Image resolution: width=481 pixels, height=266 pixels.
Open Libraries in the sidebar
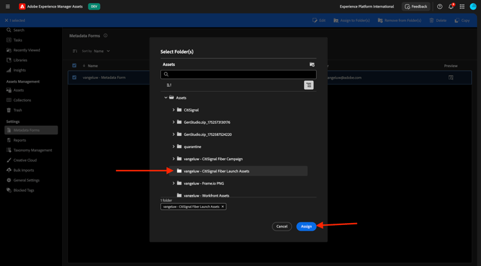click(17, 60)
